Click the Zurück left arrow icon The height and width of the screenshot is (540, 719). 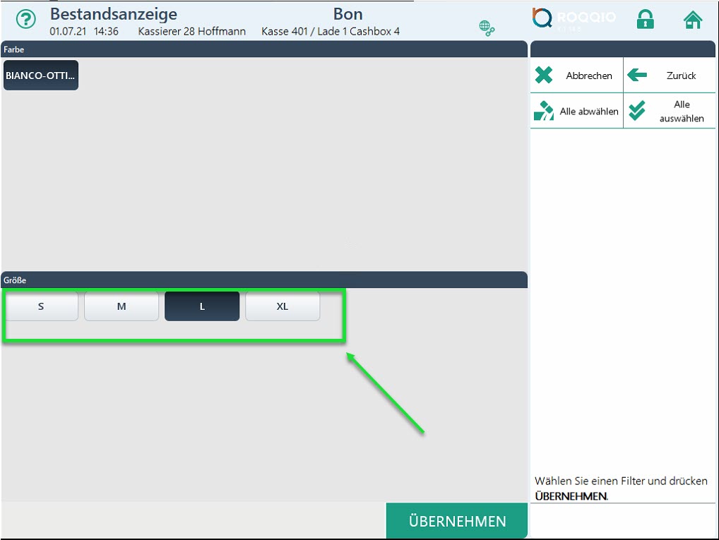(x=637, y=76)
